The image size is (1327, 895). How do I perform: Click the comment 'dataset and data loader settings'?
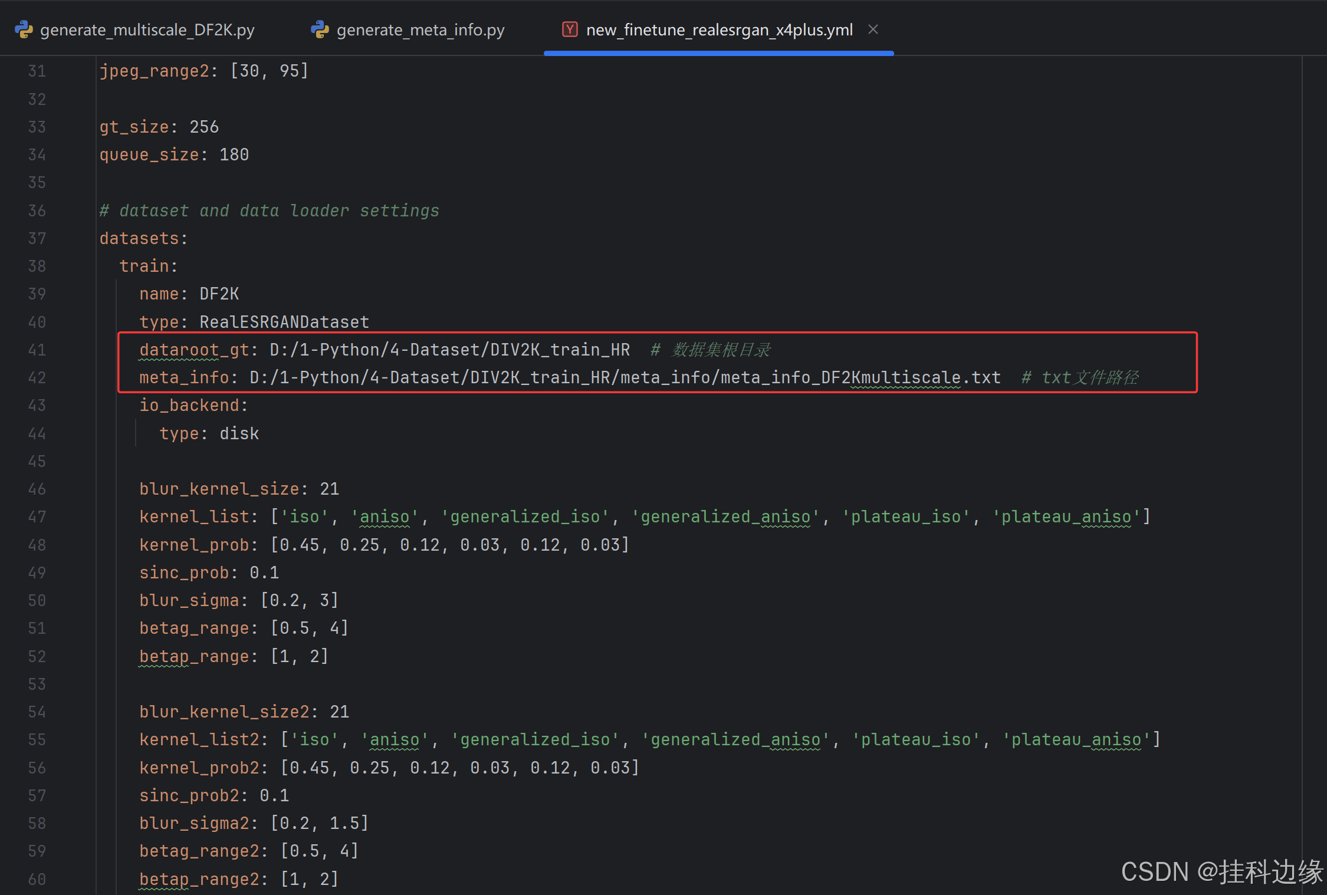pos(278,210)
